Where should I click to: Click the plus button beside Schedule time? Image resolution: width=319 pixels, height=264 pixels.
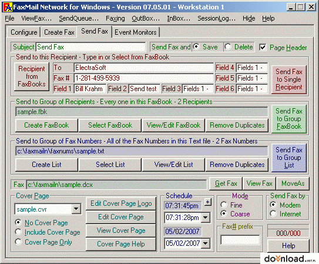(x=208, y=202)
